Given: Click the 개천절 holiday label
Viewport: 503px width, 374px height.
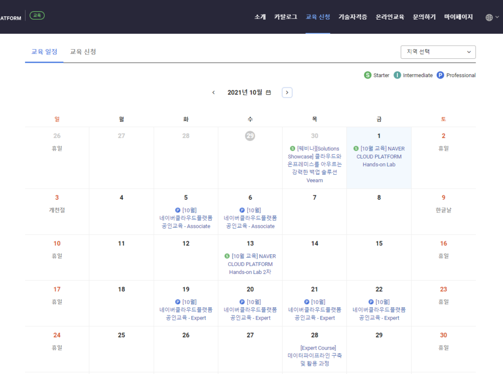Looking at the screenshot, I should 57,210.
